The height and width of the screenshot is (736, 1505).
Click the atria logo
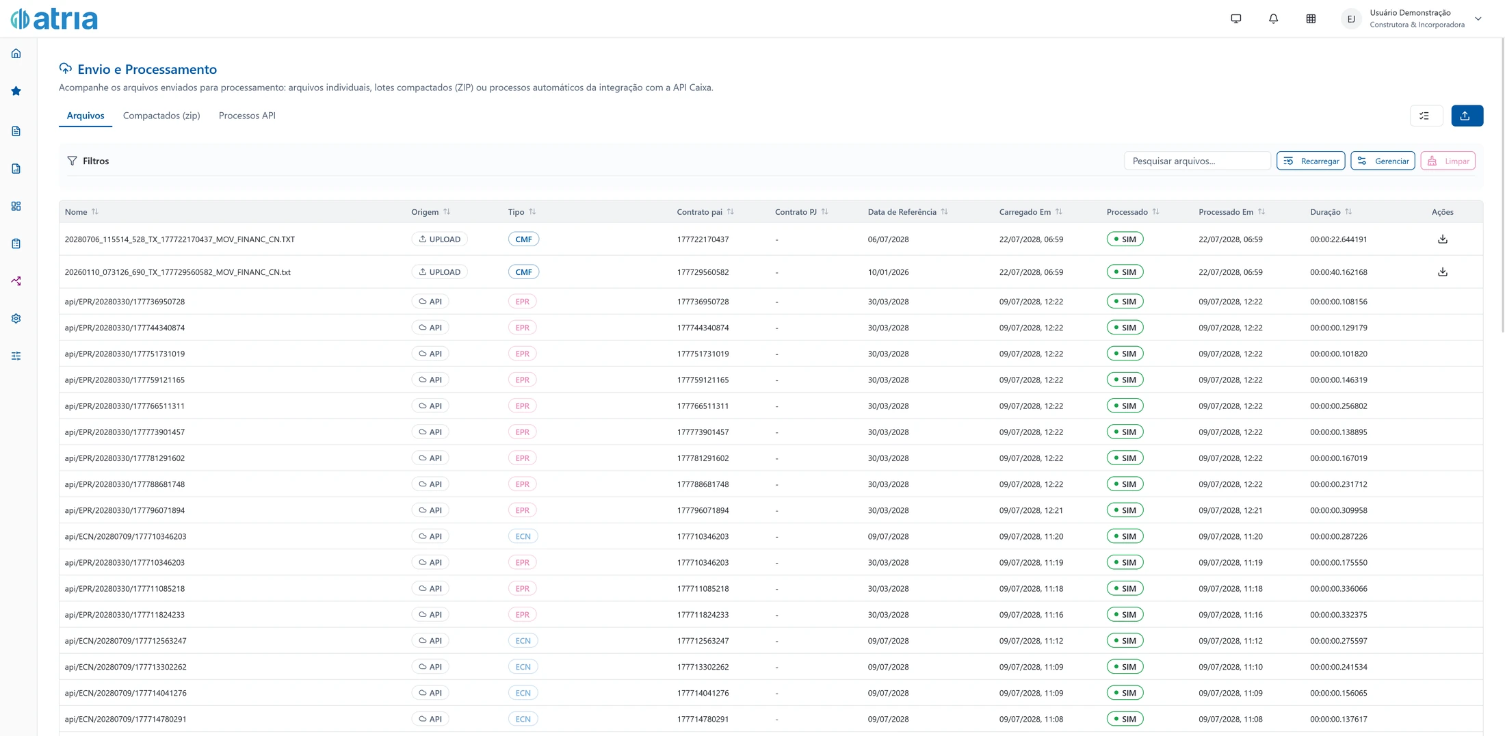54,18
